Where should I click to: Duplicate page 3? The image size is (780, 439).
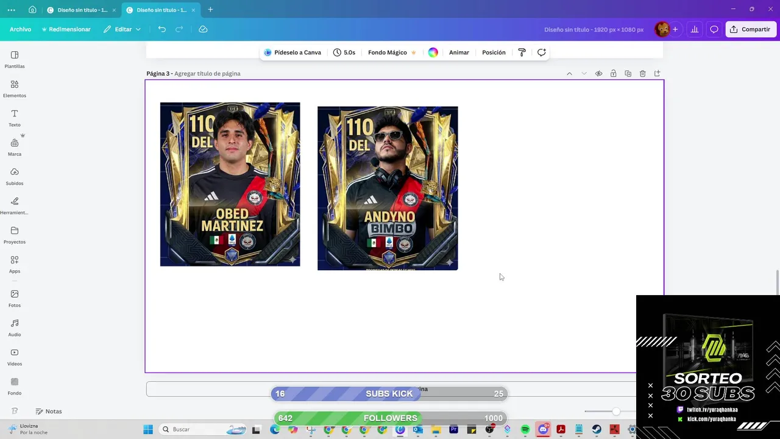[628, 74]
